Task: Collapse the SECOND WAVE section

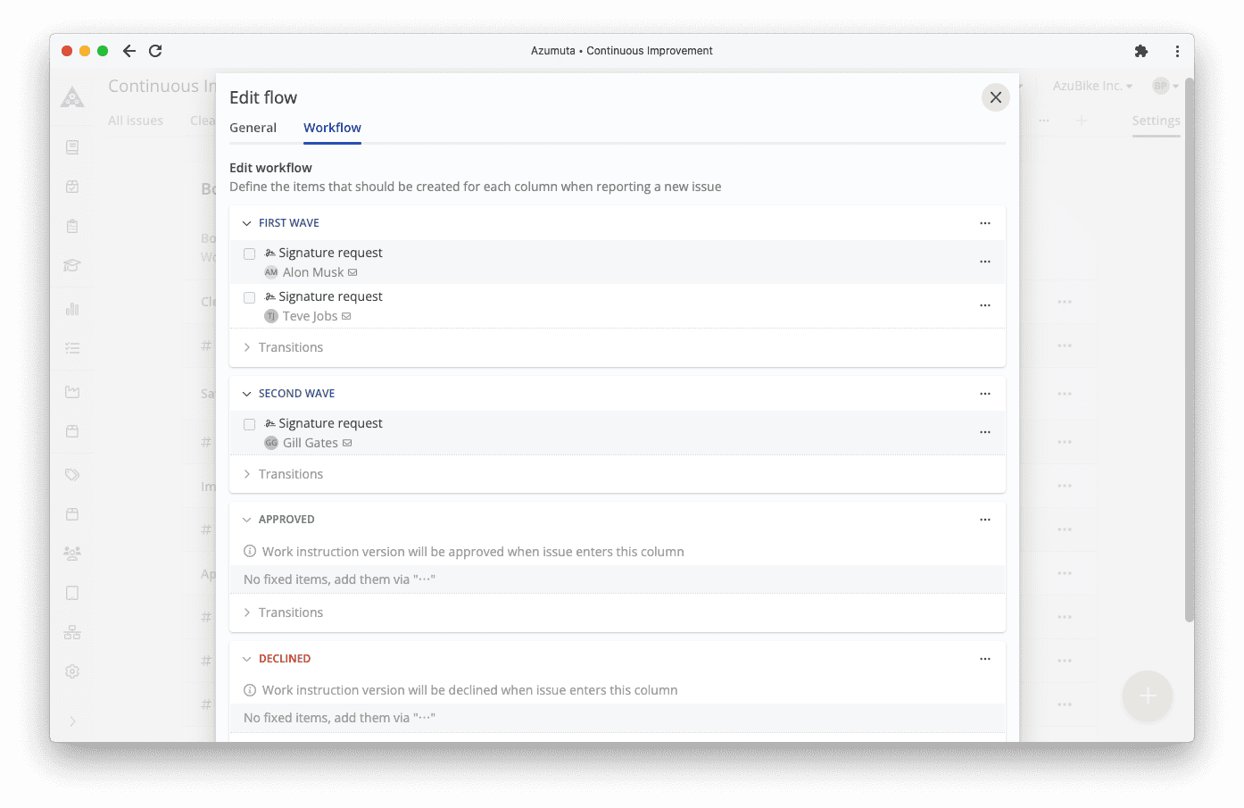Action: pos(246,393)
